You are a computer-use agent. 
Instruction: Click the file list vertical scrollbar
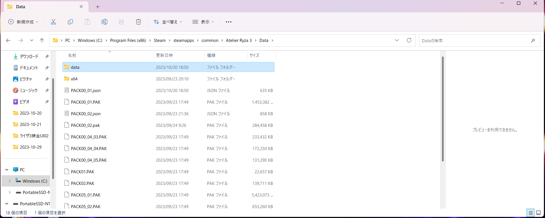pos(443,109)
